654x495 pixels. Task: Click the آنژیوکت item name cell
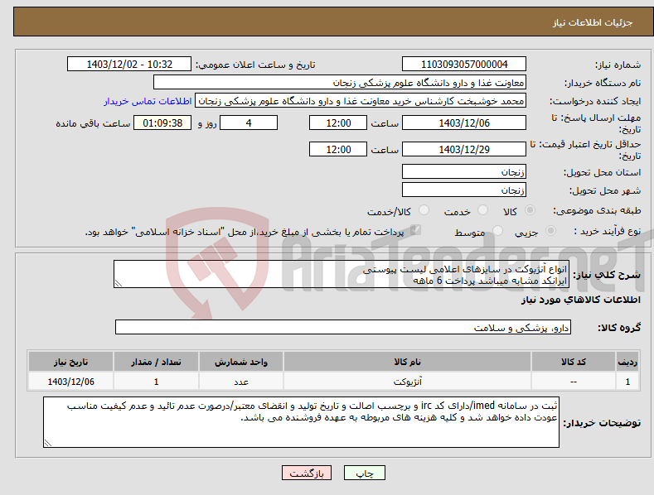(407, 382)
